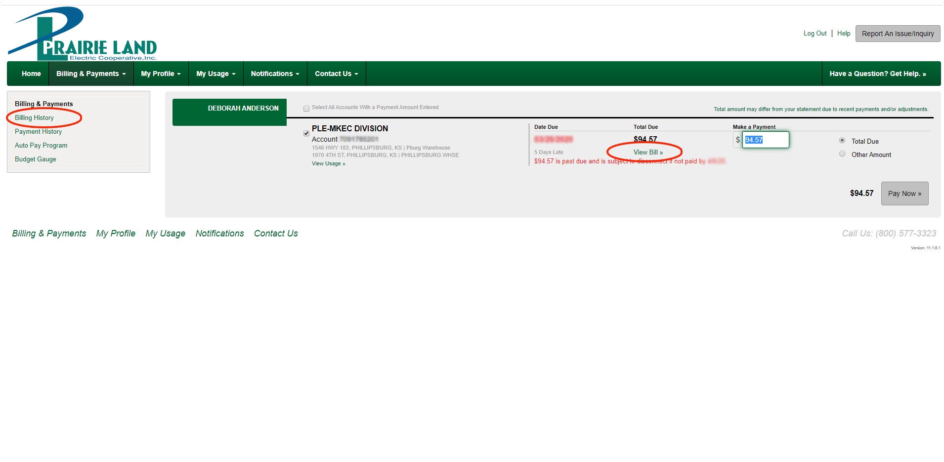This screenshot has height=462, width=944.
Task: Click the 5 Days Late text
Action: click(549, 152)
